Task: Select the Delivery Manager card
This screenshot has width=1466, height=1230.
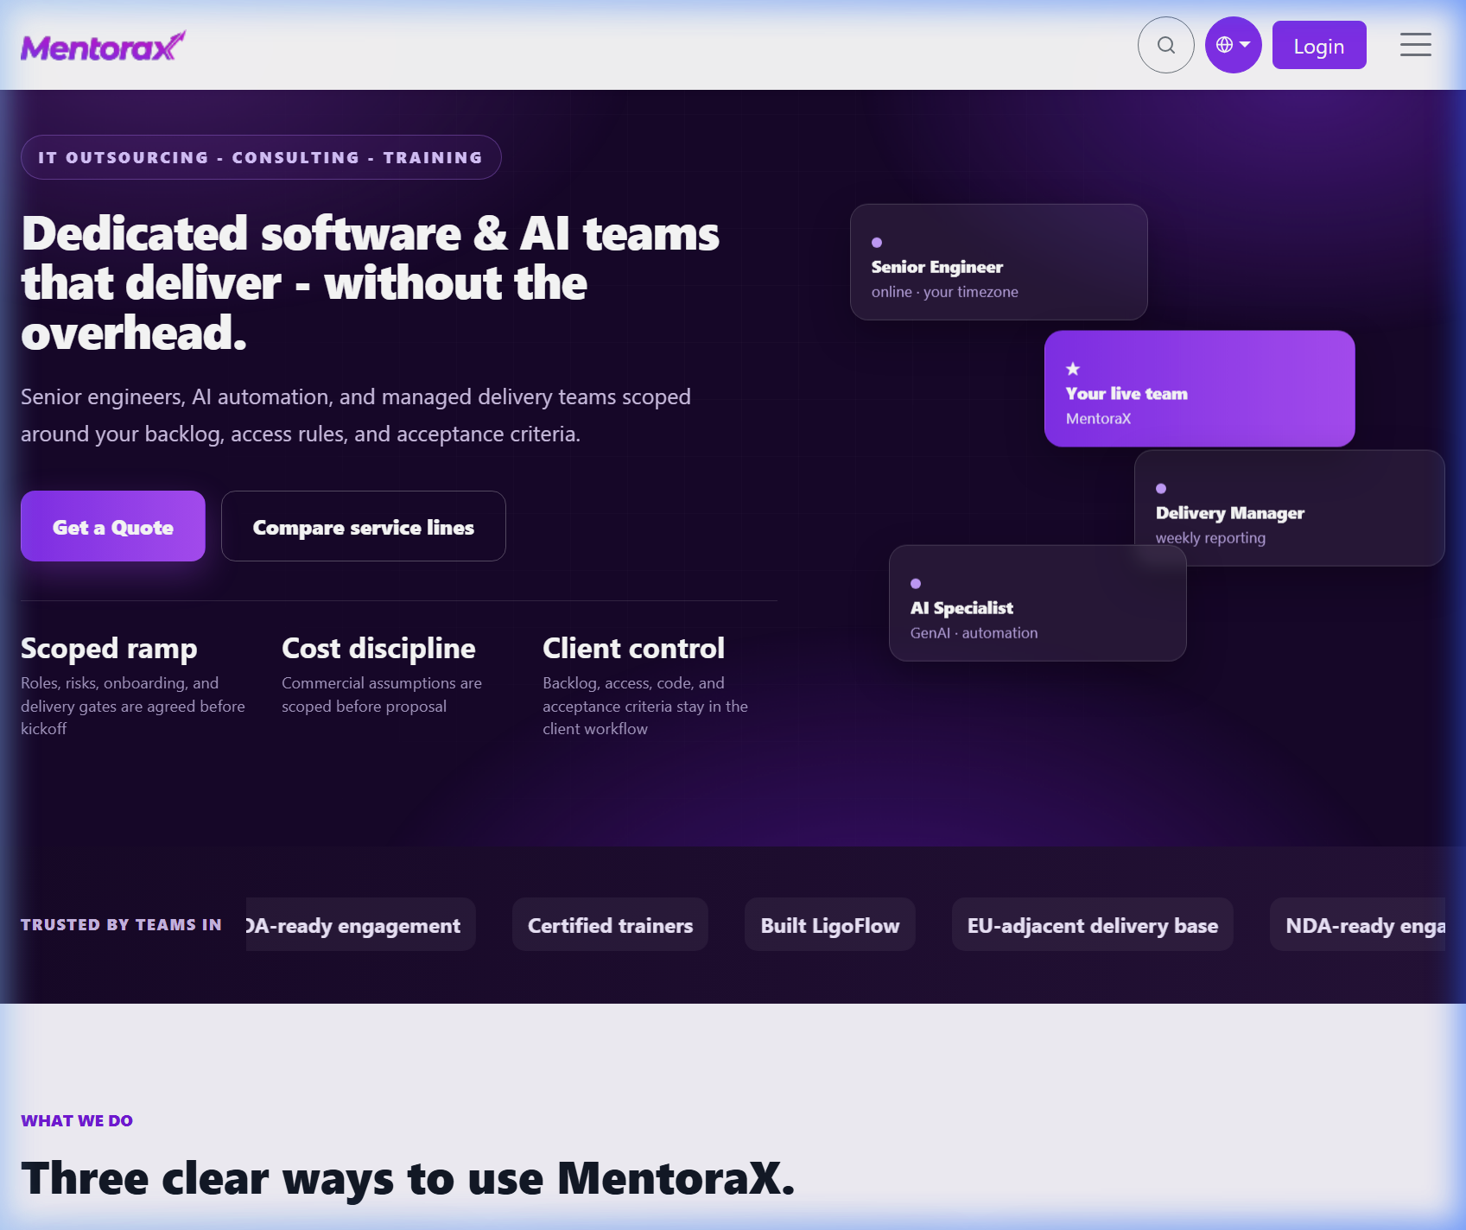Action: click(x=1289, y=508)
